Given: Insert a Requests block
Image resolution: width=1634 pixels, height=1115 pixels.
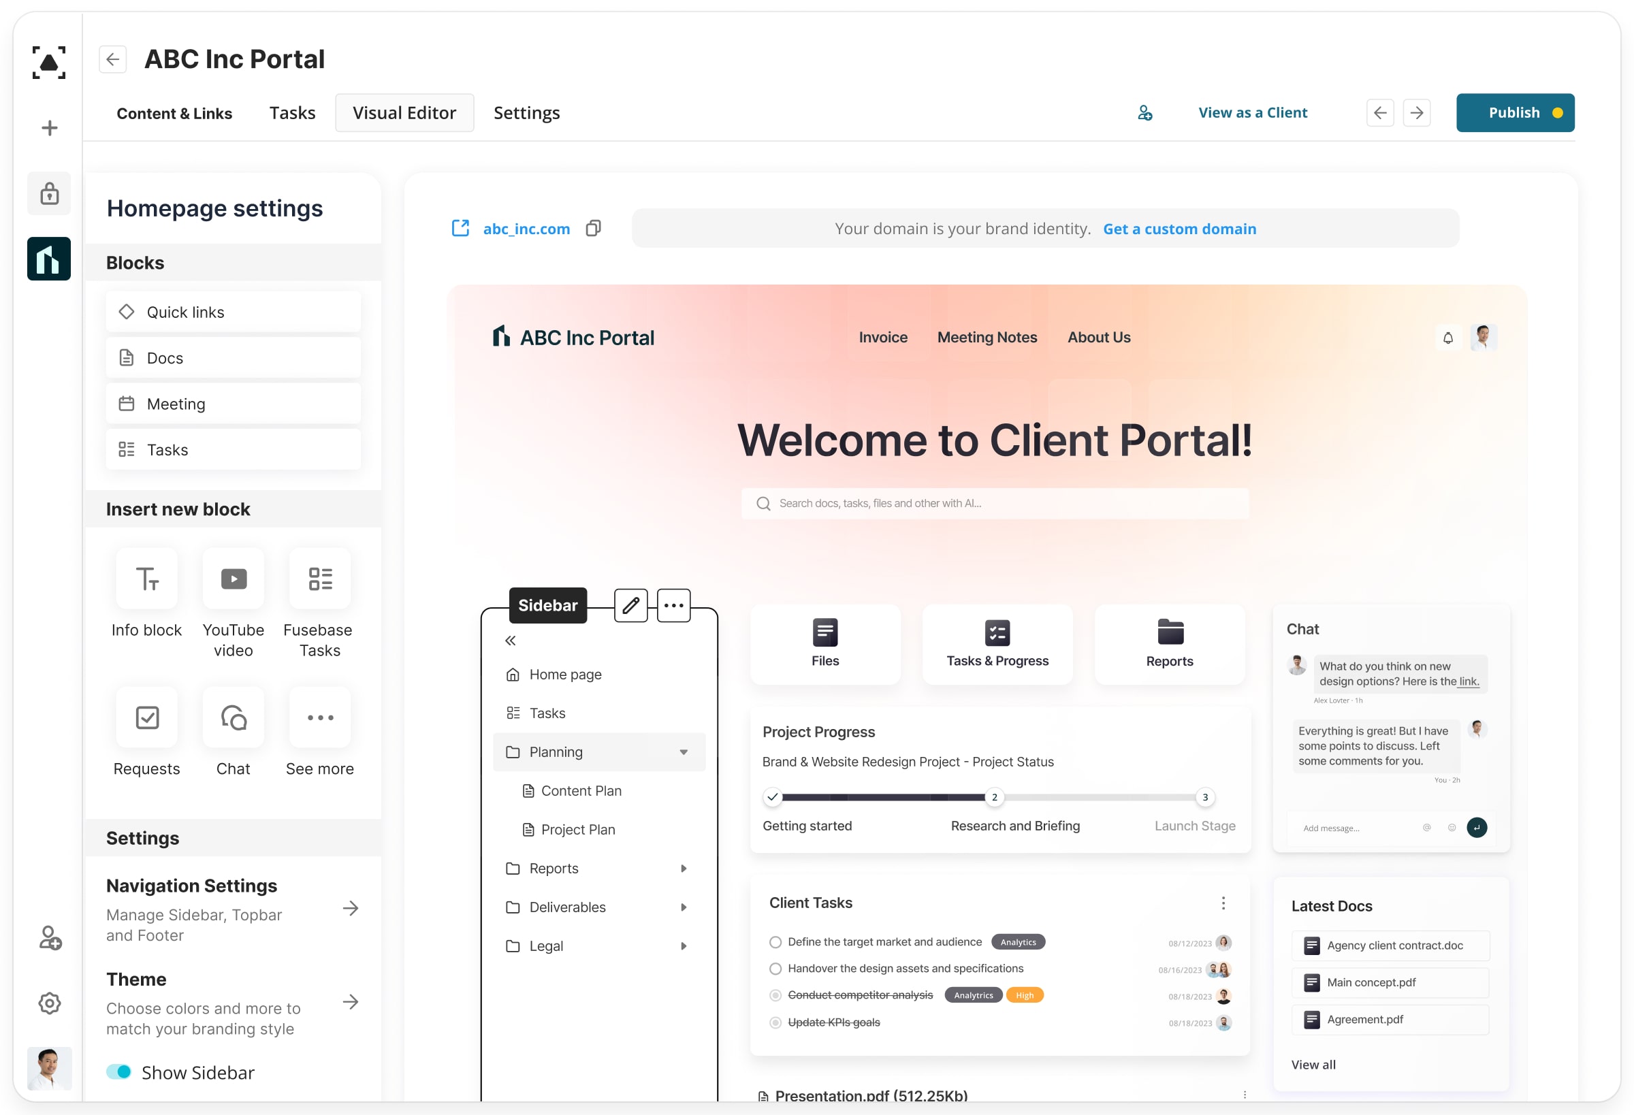Looking at the screenshot, I should [x=147, y=717].
